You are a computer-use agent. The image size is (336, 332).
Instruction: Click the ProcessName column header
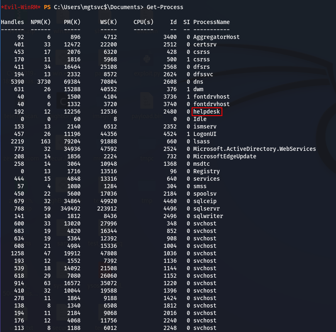(x=211, y=22)
